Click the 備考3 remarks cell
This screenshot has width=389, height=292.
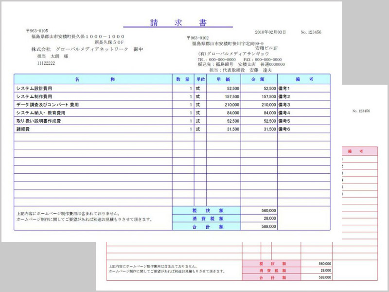coord(284,105)
